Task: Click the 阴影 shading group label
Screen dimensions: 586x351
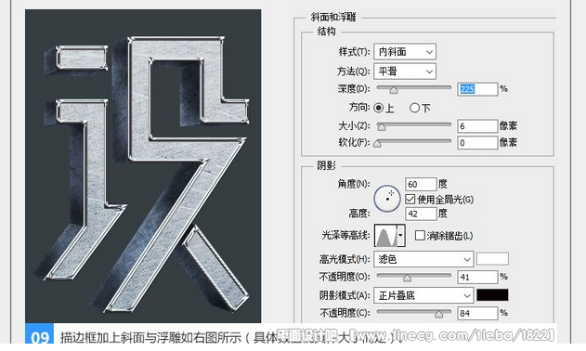Action: [x=326, y=165]
